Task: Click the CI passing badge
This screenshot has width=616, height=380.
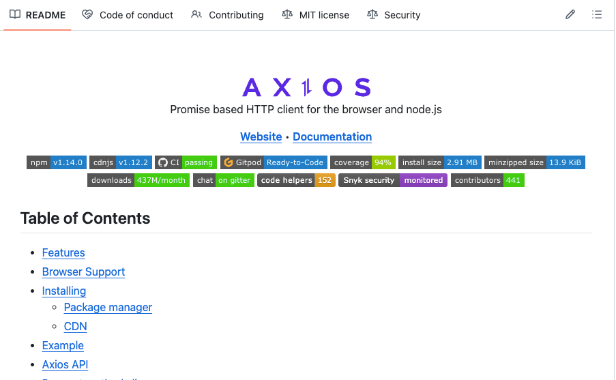Action: [186, 162]
